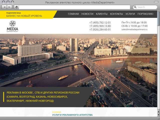
Task: Click the Сб-Вс с 10:00 до 17:00 text
Action: click(134, 26)
